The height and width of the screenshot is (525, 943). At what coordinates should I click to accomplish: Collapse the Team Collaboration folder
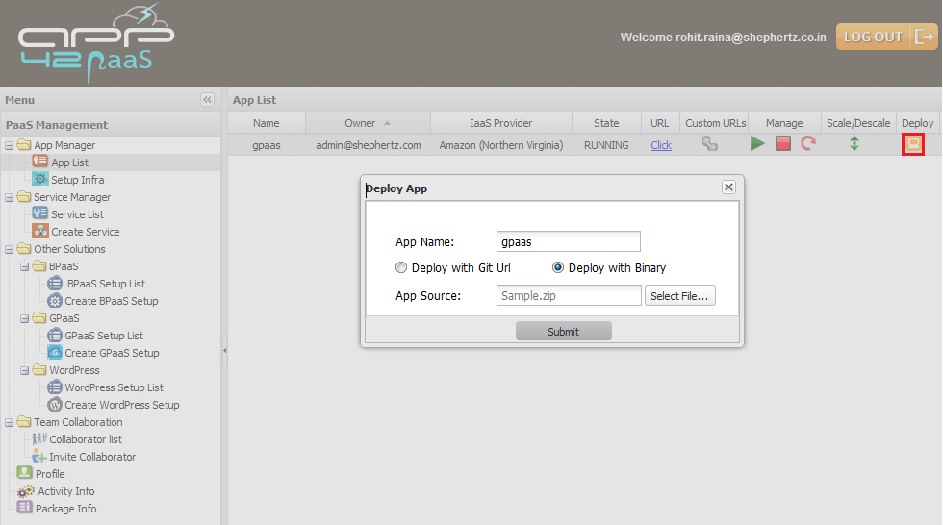[10, 423]
